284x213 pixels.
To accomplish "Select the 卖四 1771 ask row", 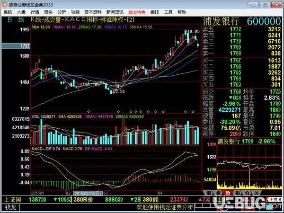I will pyautogui.click(x=242, y=35).
